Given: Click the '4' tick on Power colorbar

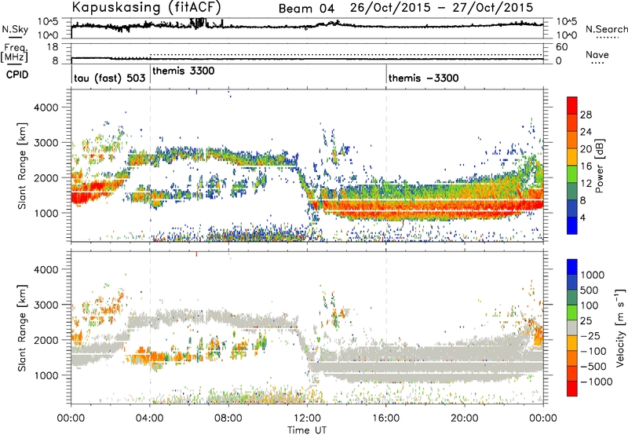Looking at the screenshot, I should click(x=583, y=217).
